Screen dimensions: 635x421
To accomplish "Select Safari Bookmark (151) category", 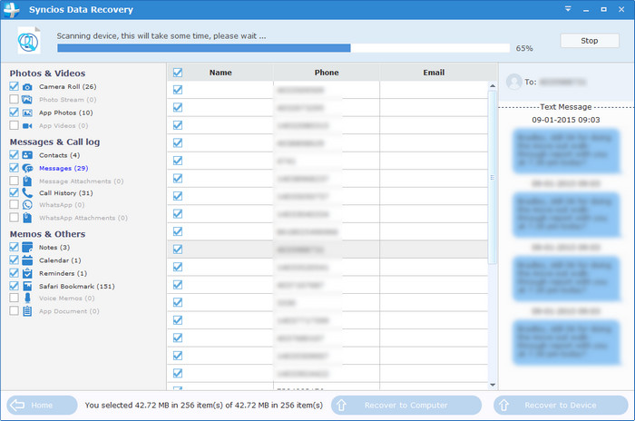I will pos(77,286).
